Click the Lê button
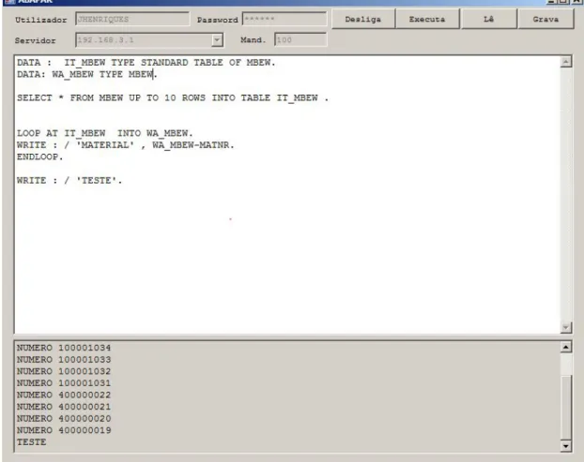 tap(488, 19)
